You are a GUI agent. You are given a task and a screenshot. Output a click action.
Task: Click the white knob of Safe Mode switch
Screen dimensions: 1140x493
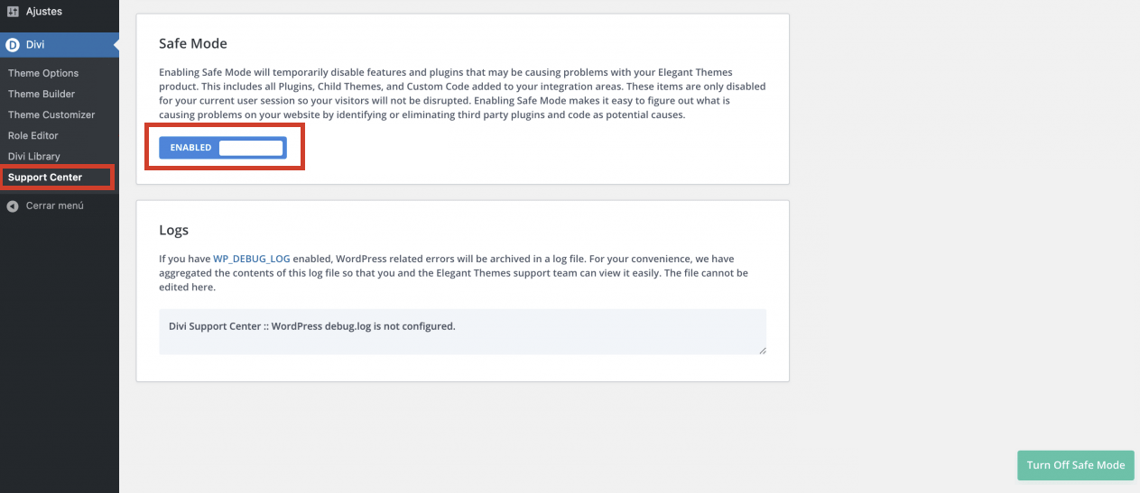click(x=251, y=148)
